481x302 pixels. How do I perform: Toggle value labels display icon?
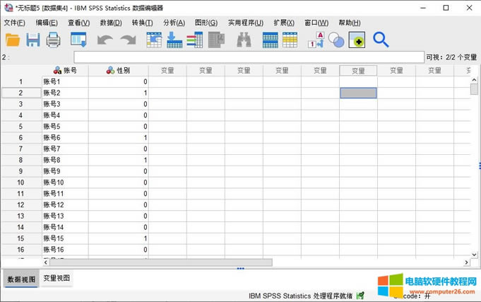pos(316,40)
